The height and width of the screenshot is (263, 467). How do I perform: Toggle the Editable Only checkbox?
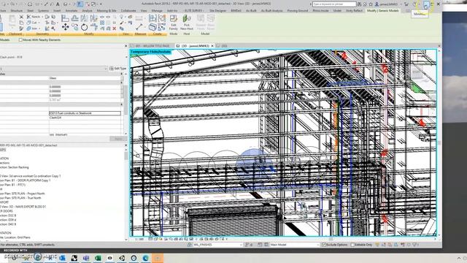352,245
